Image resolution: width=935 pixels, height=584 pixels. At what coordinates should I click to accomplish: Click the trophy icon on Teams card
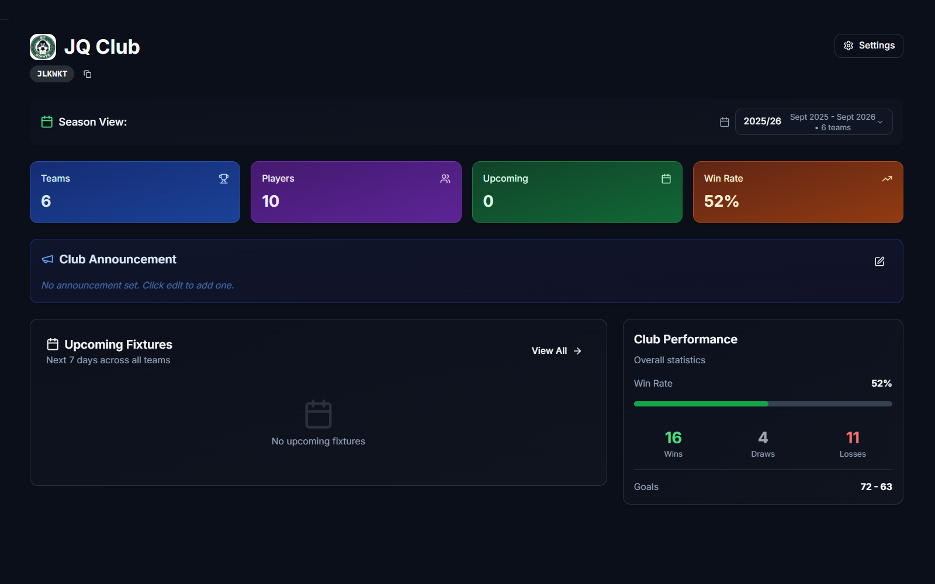point(224,179)
